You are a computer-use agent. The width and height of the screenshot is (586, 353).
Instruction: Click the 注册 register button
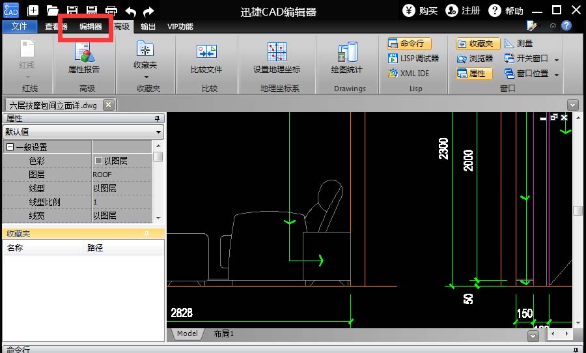click(x=463, y=11)
